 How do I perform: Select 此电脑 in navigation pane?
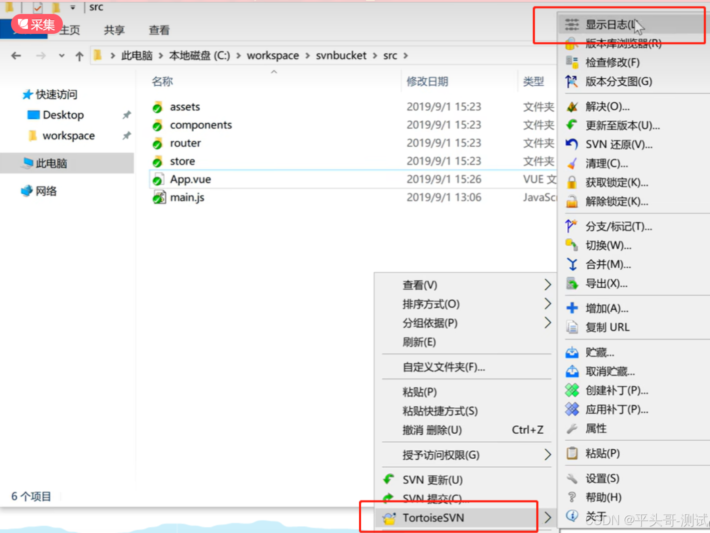click(x=51, y=163)
